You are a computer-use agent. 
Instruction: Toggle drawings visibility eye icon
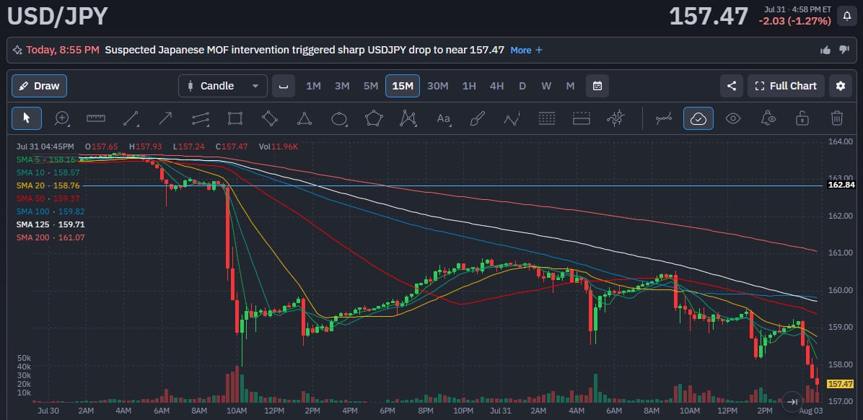click(733, 118)
